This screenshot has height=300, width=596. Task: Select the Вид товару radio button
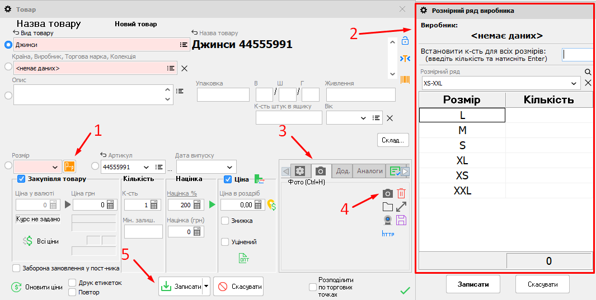[x=8, y=44]
